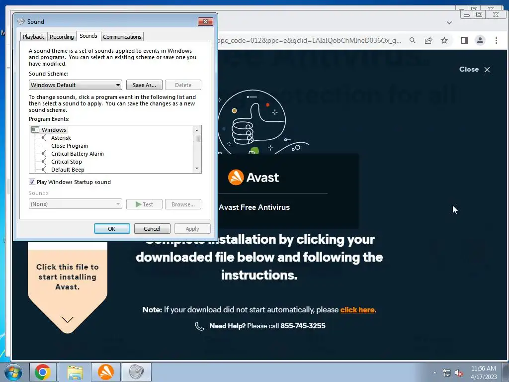
Task: Open the Chrome three-dot menu
Action: [x=496, y=40]
